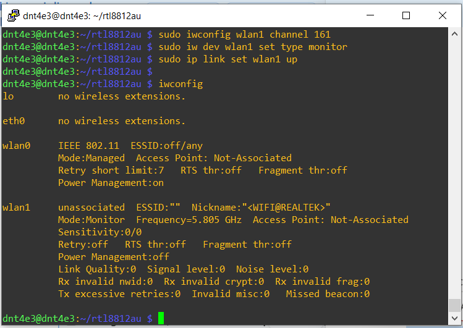Click the PuTTY icon in the title bar
The image size is (463, 328).
pyautogui.click(x=12, y=15)
